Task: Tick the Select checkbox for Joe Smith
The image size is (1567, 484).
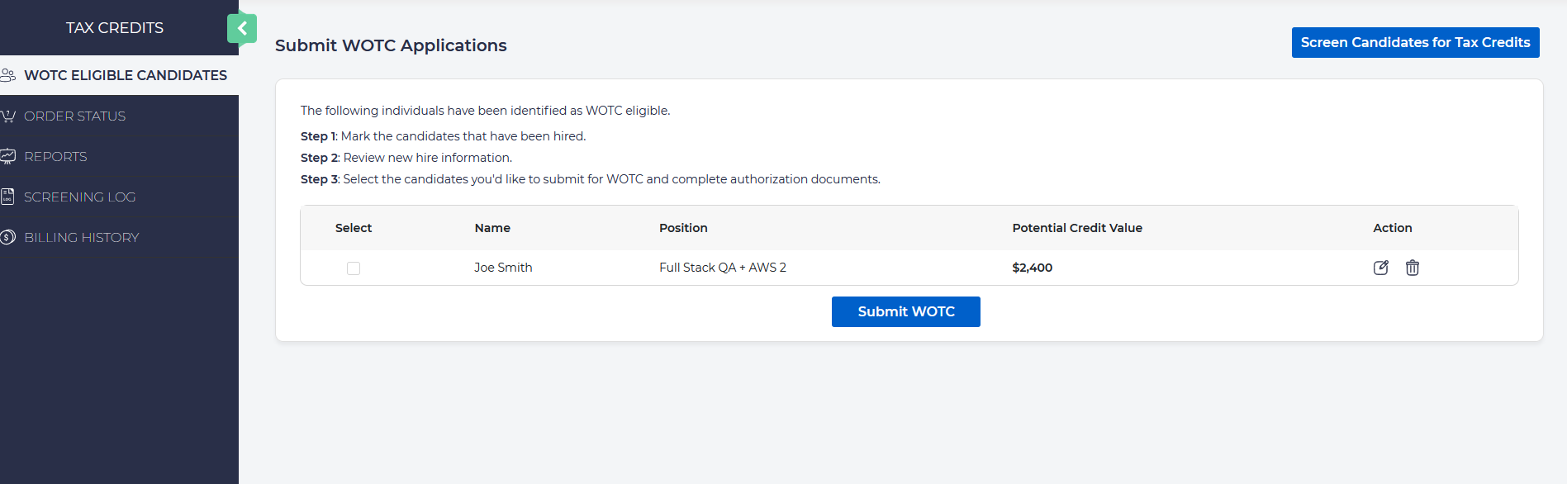Action: 354,268
